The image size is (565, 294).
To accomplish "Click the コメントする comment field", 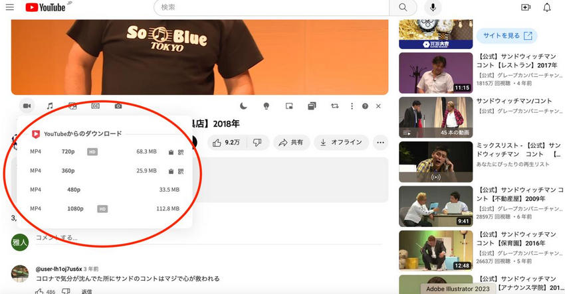I will [x=209, y=238].
